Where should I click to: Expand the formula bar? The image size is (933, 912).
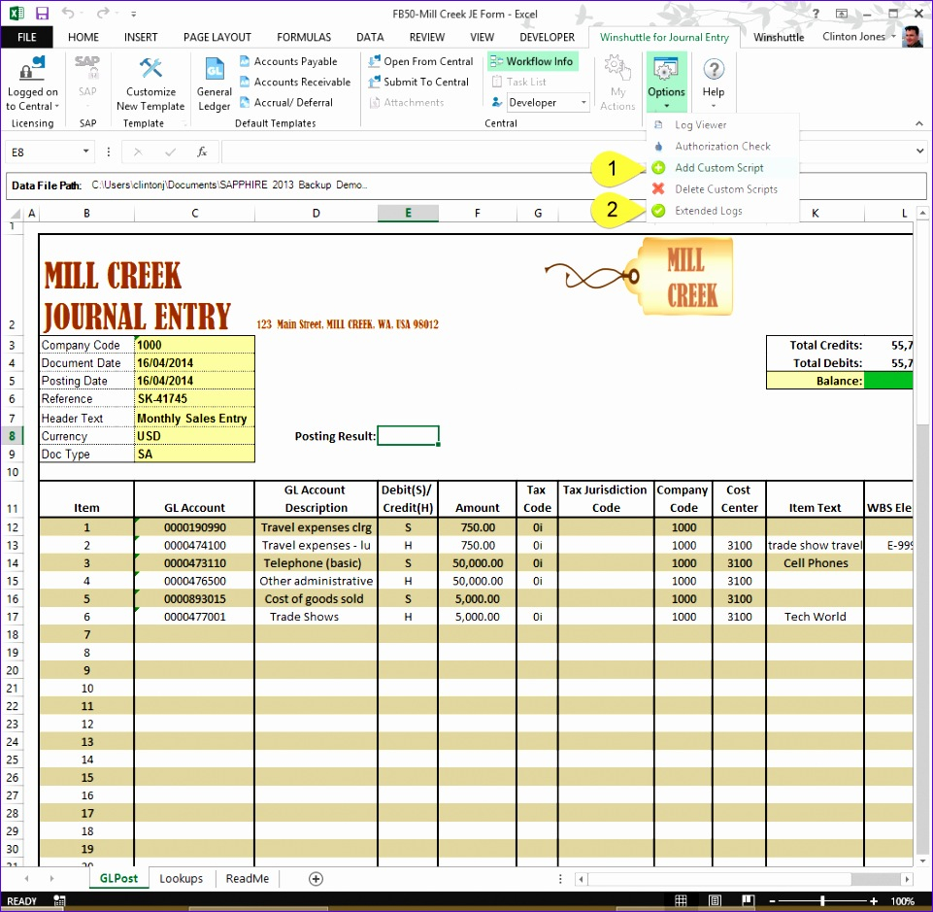click(920, 152)
